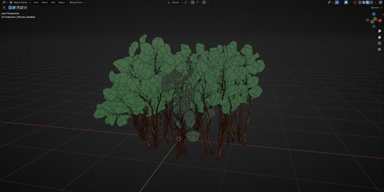Click the red X axis gizmo handle
The image size is (384, 192).
tap(380, 21)
